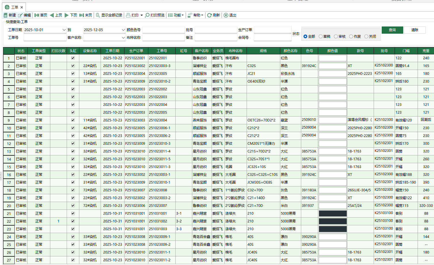The width and height of the screenshot is (434, 265).
Task: Select the 关闭 status radio button
Action: tap(366, 37)
